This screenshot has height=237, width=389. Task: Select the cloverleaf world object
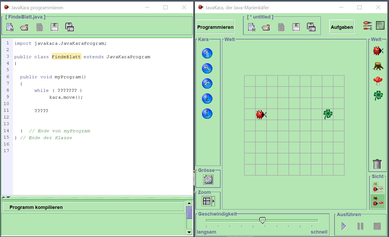[x=378, y=95]
